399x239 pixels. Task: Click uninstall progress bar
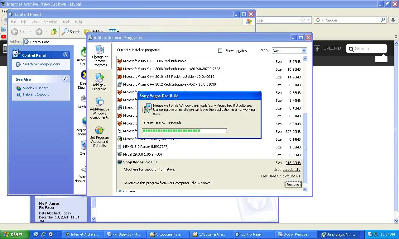tap(184, 131)
